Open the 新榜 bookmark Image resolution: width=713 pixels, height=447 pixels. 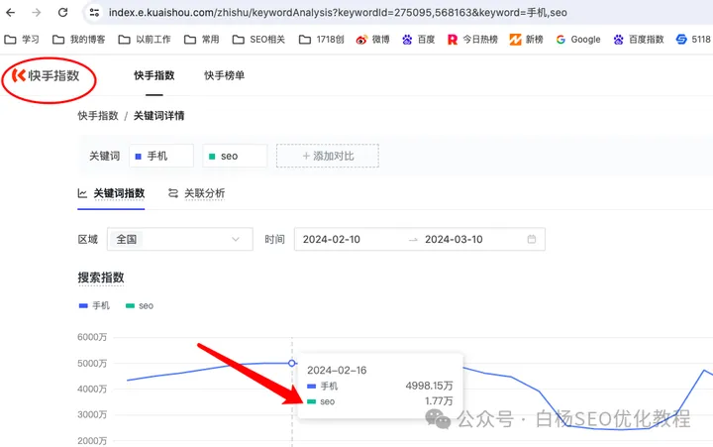point(526,40)
